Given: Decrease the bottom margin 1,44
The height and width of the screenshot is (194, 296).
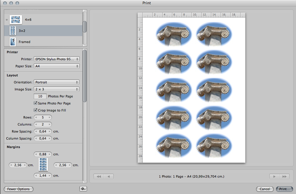Looking at the screenshot, I should [36, 176].
